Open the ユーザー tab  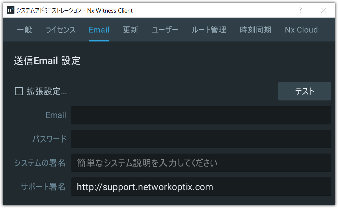[165, 30]
